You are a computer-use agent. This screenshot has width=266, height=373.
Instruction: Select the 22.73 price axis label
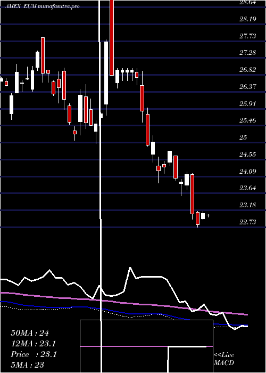(248, 222)
